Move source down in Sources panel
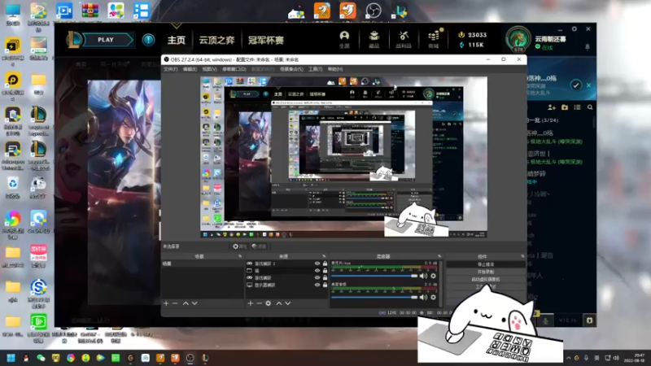The width and height of the screenshot is (651, 366). [x=288, y=303]
